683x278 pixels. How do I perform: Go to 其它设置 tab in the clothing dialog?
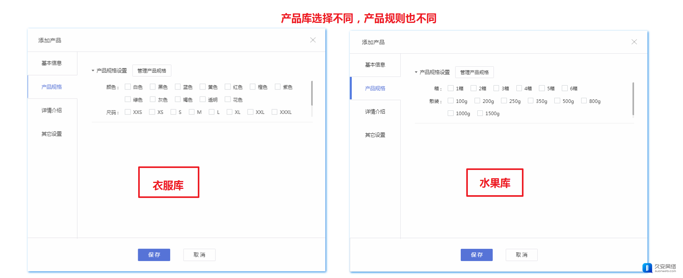(52, 134)
